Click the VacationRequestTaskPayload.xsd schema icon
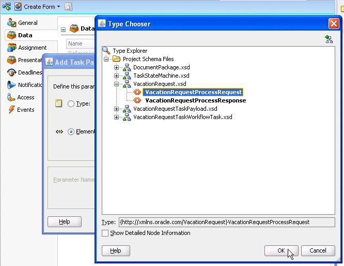344x266 pixels. (x=127, y=109)
